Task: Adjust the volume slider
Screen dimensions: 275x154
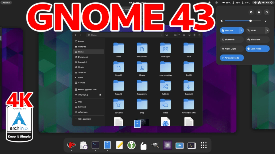Action: click(x=250, y=21)
